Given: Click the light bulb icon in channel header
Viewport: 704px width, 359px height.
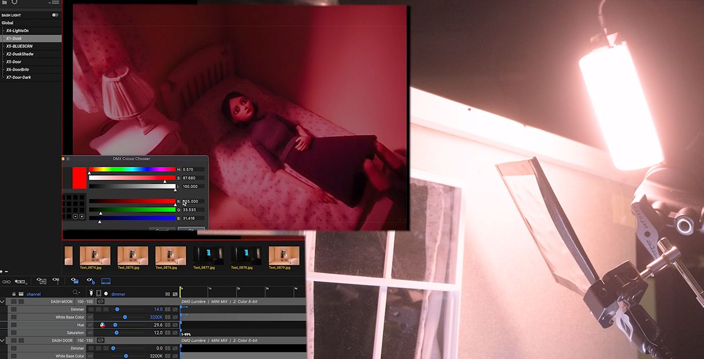Looking at the screenshot, I should pos(90,293).
